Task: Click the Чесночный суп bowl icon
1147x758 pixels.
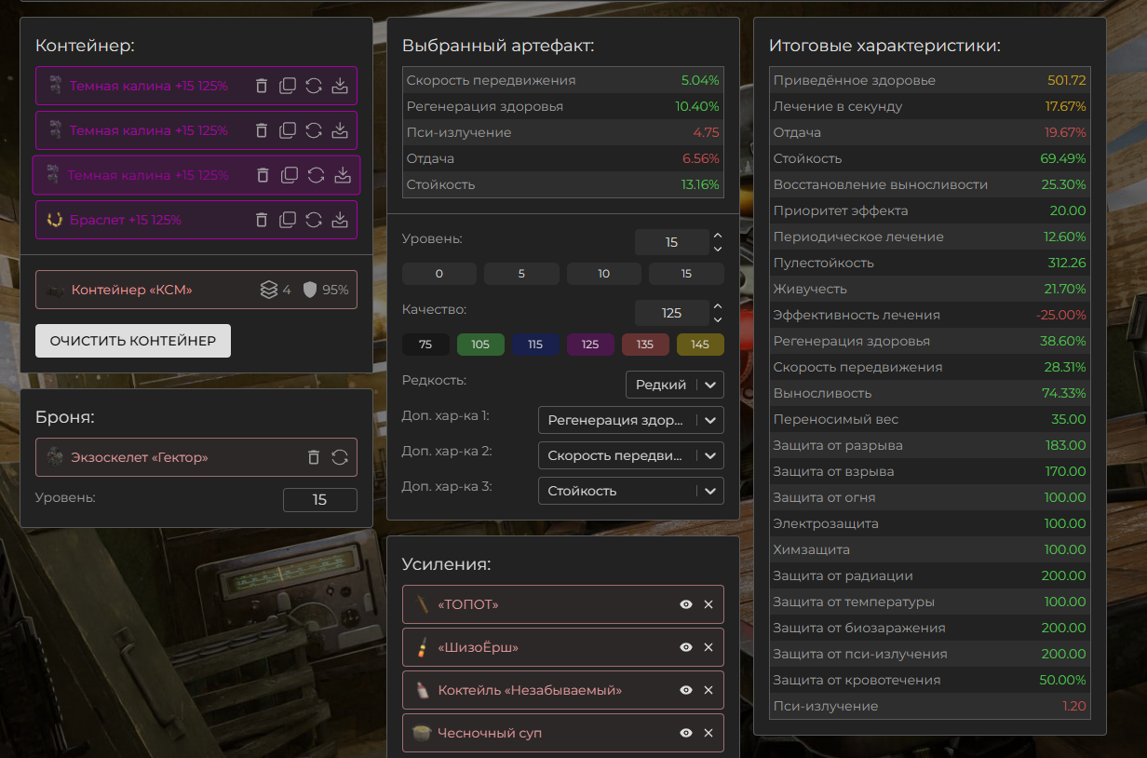Action: pos(422,733)
